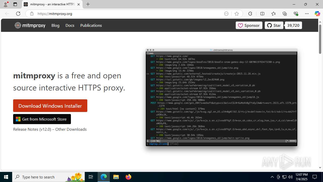Open the taskbar clock showing 12:07 PM
This screenshot has width=323, height=182.
pos(301,177)
